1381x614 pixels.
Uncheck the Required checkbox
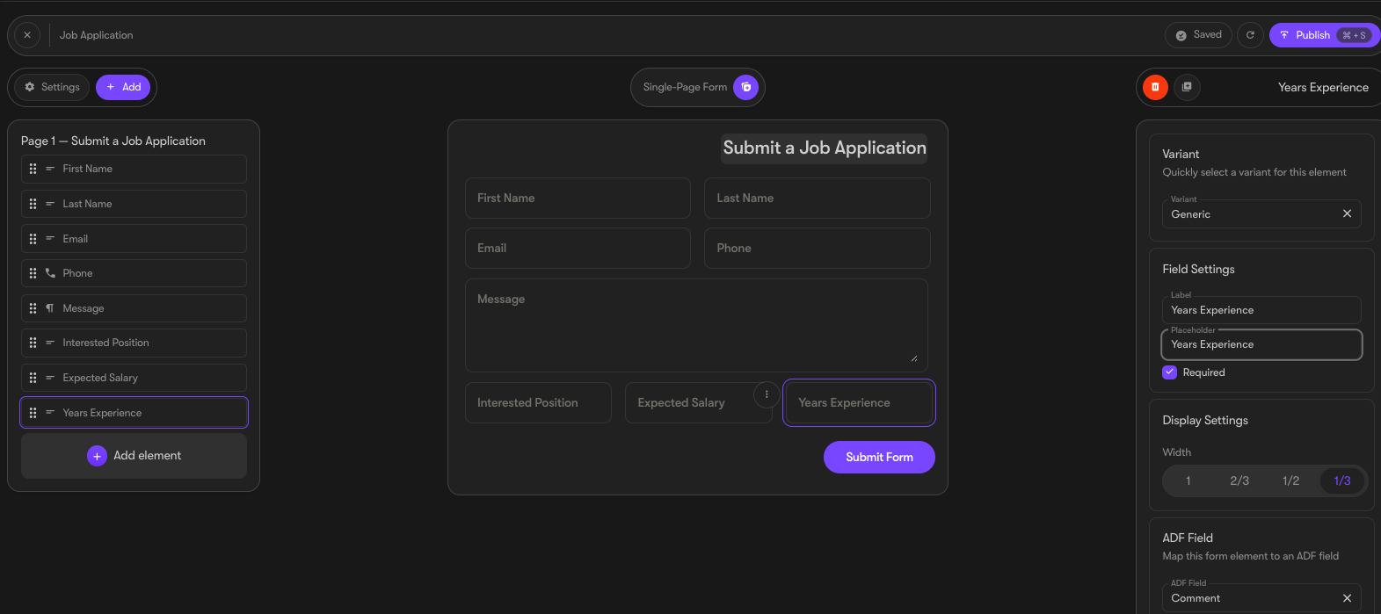[1169, 372]
